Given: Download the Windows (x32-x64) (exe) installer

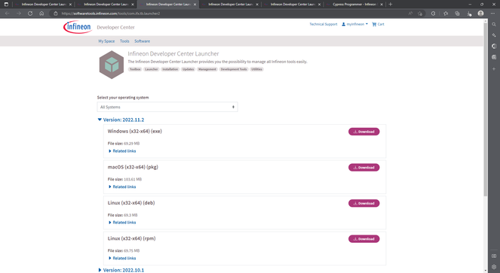Looking at the screenshot, I should click(363, 132).
